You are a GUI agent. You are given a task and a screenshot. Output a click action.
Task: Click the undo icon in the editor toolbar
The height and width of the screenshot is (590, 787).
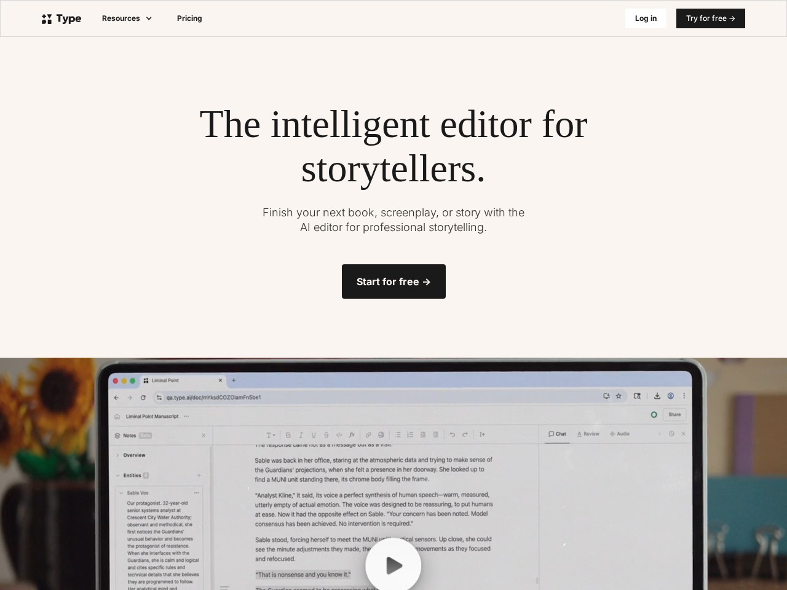click(x=452, y=435)
